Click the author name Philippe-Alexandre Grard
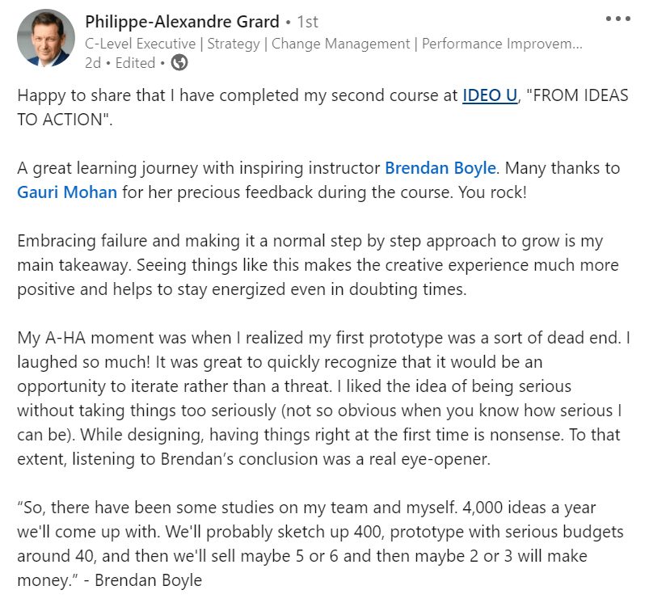Screen dimensions: 649x611 tap(182, 21)
